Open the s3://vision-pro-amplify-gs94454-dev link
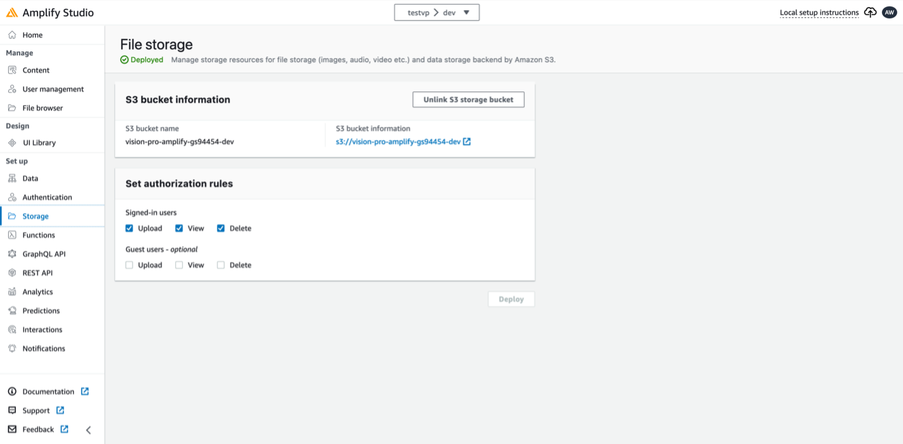 coord(398,141)
